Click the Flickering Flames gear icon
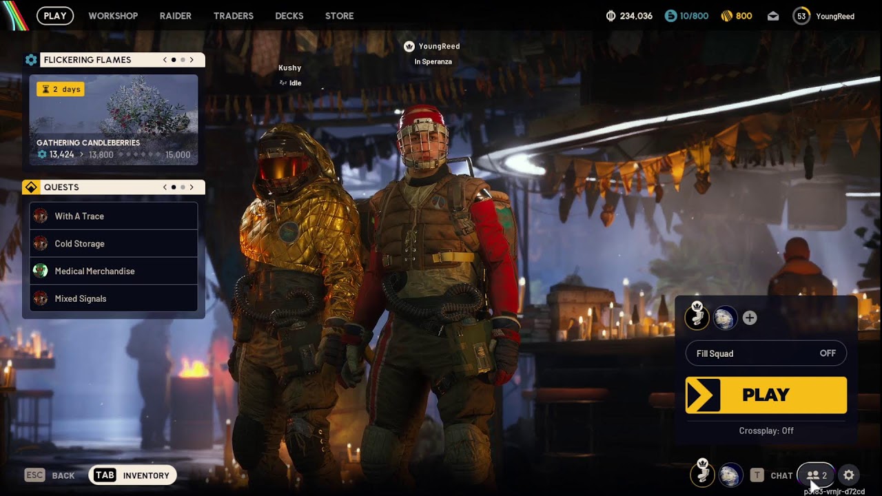This screenshot has width=882, height=496. (31, 60)
